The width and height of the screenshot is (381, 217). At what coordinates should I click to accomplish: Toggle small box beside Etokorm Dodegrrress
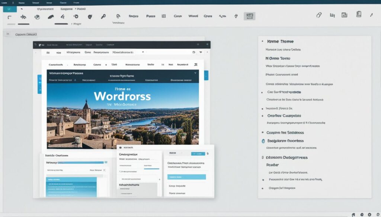pyautogui.click(x=262, y=157)
